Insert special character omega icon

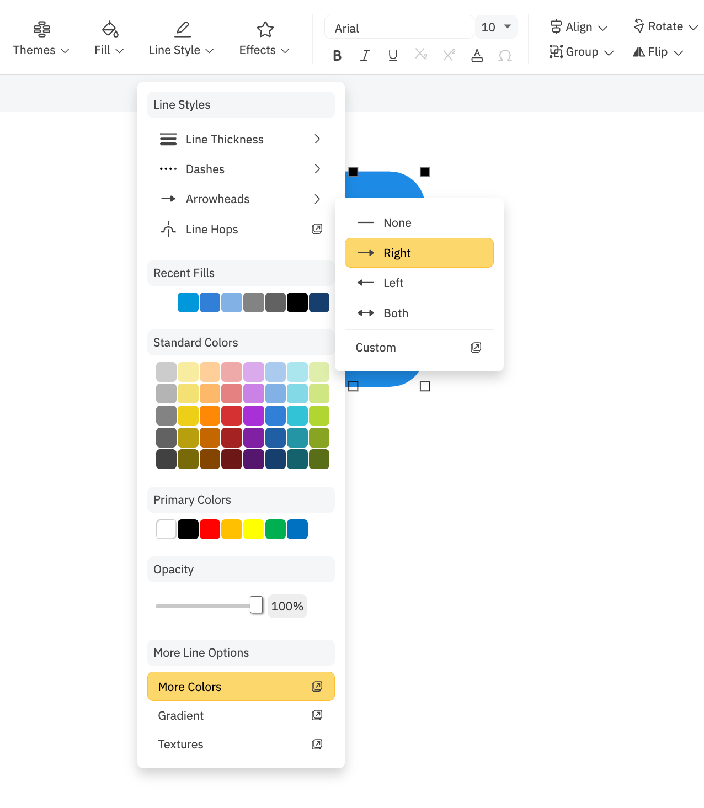click(505, 55)
